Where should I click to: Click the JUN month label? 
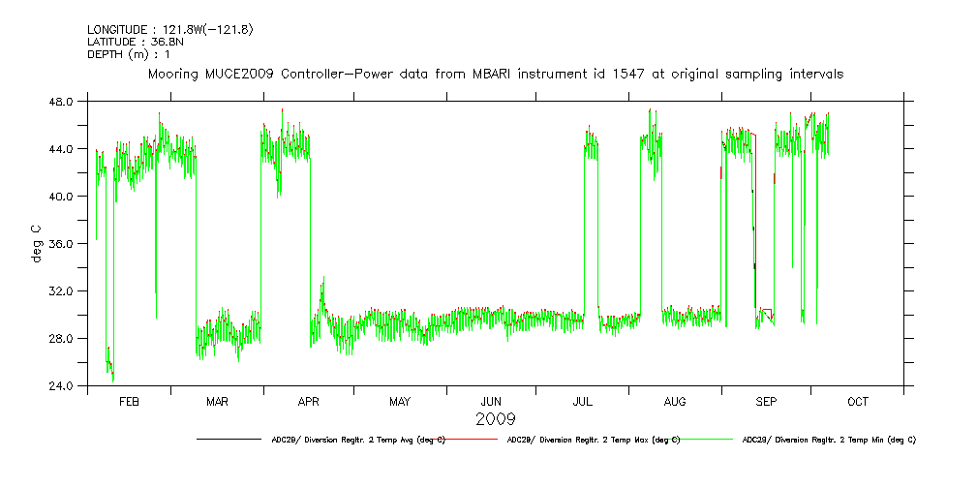491,401
